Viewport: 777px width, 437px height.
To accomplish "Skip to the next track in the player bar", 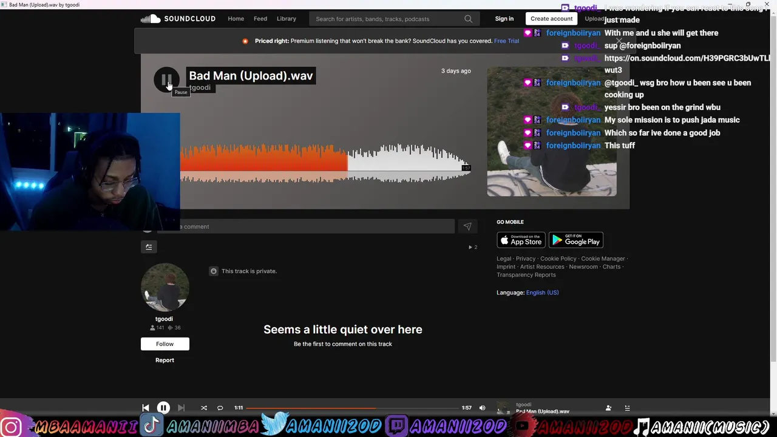I will pos(181,408).
